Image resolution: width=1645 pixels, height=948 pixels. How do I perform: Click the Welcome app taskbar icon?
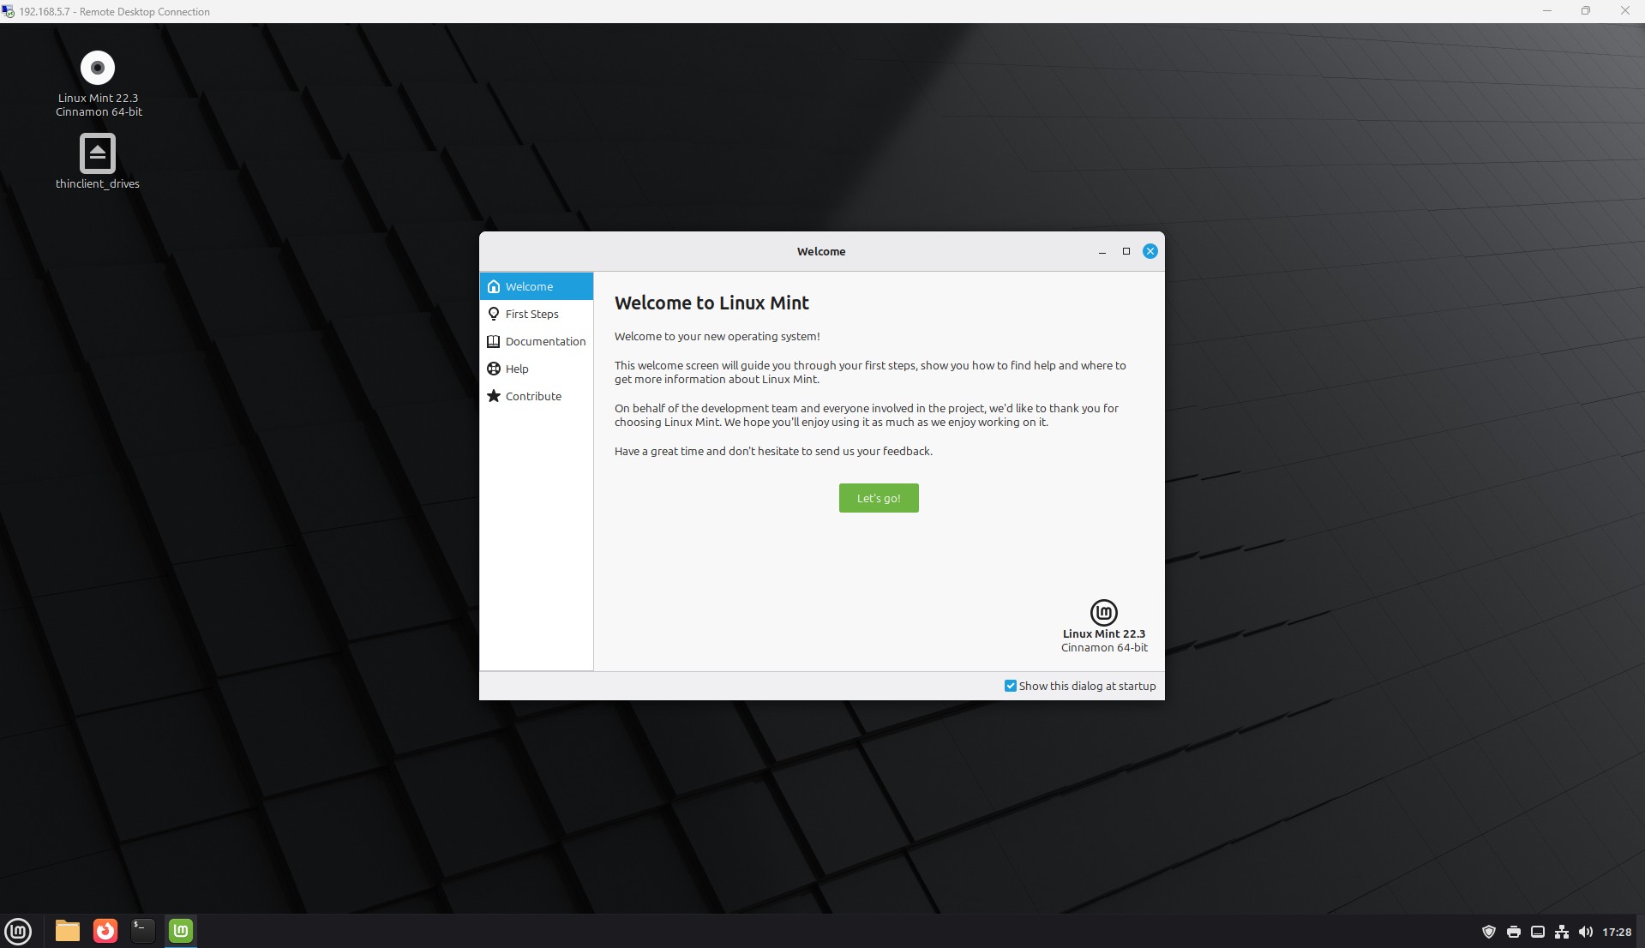[x=181, y=931]
